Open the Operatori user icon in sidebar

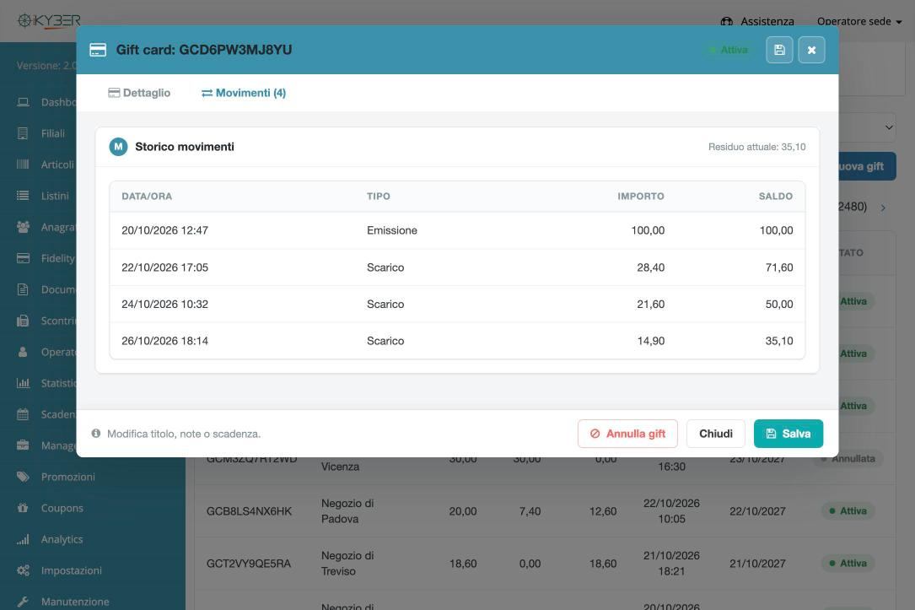[23, 352]
